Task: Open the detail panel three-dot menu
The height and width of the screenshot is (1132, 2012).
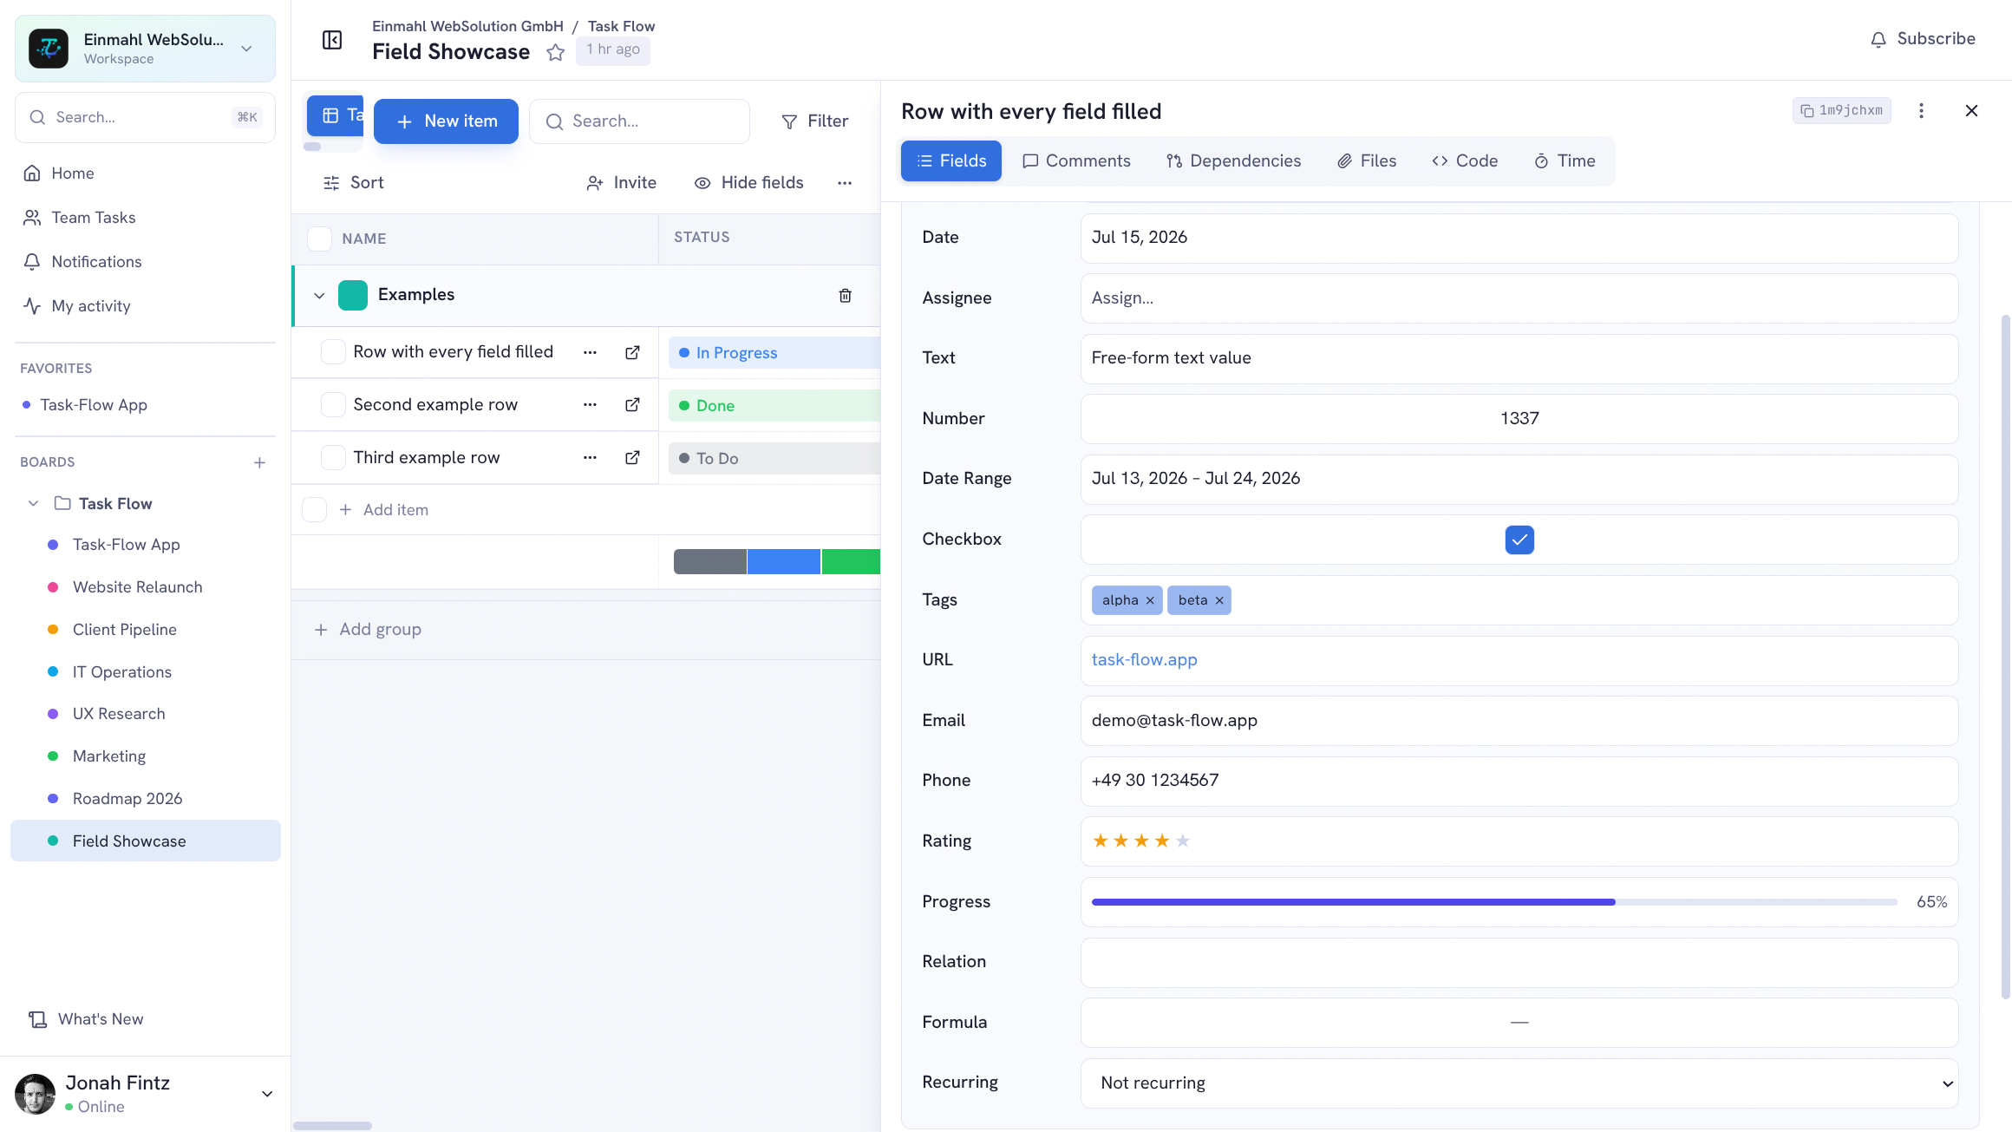Action: tap(1921, 111)
